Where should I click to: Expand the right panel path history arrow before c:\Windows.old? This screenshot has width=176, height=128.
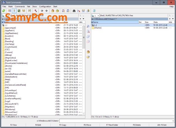click(92, 19)
